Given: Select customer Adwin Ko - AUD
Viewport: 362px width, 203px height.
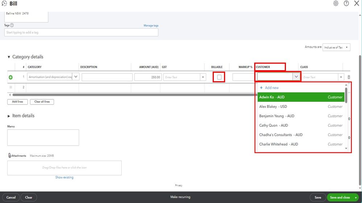Looking at the screenshot, I should [301, 97].
